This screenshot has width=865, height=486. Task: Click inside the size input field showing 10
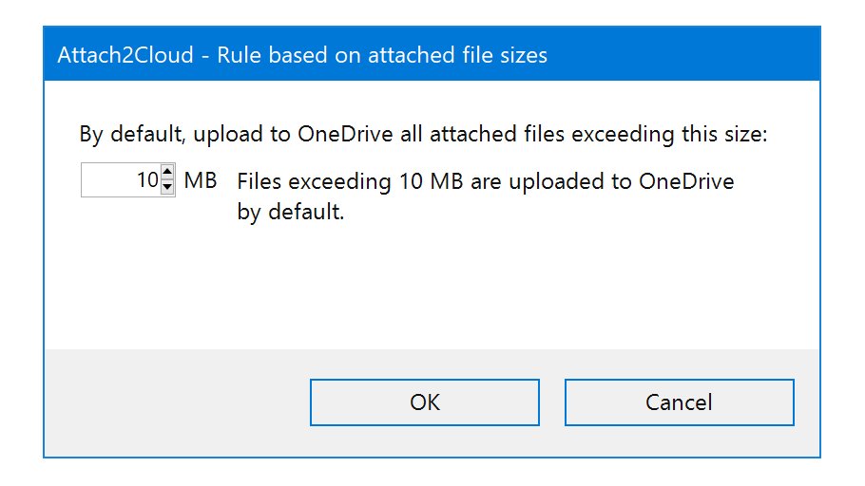point(128,179)
